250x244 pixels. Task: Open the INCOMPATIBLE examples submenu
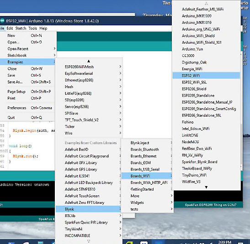click(89, 236)
